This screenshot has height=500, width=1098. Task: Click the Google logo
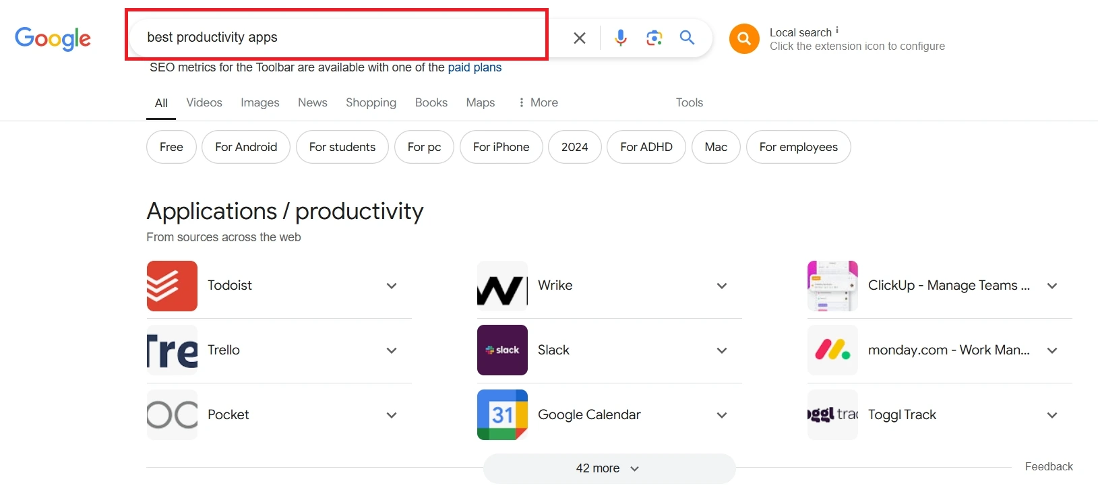53,38
